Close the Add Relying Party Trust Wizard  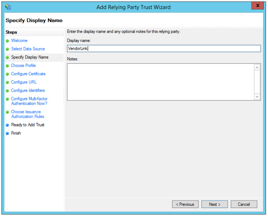point(258,6)
